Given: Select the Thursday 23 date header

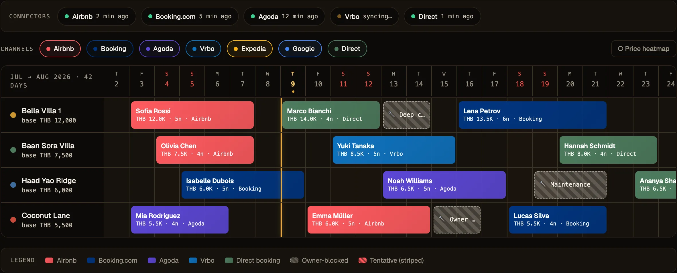Looking at the screenshot, I should 646,81.
